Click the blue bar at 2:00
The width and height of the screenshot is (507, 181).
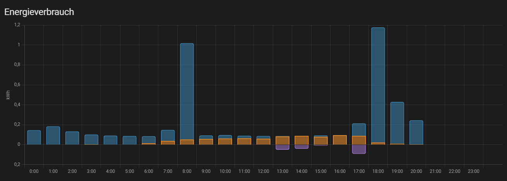(x=72, y=138)
